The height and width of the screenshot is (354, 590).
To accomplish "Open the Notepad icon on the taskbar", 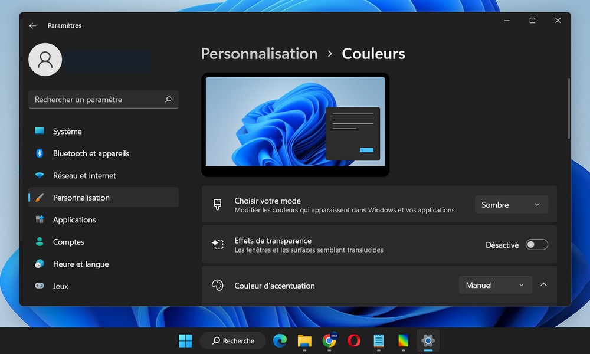I will (379, 341).
